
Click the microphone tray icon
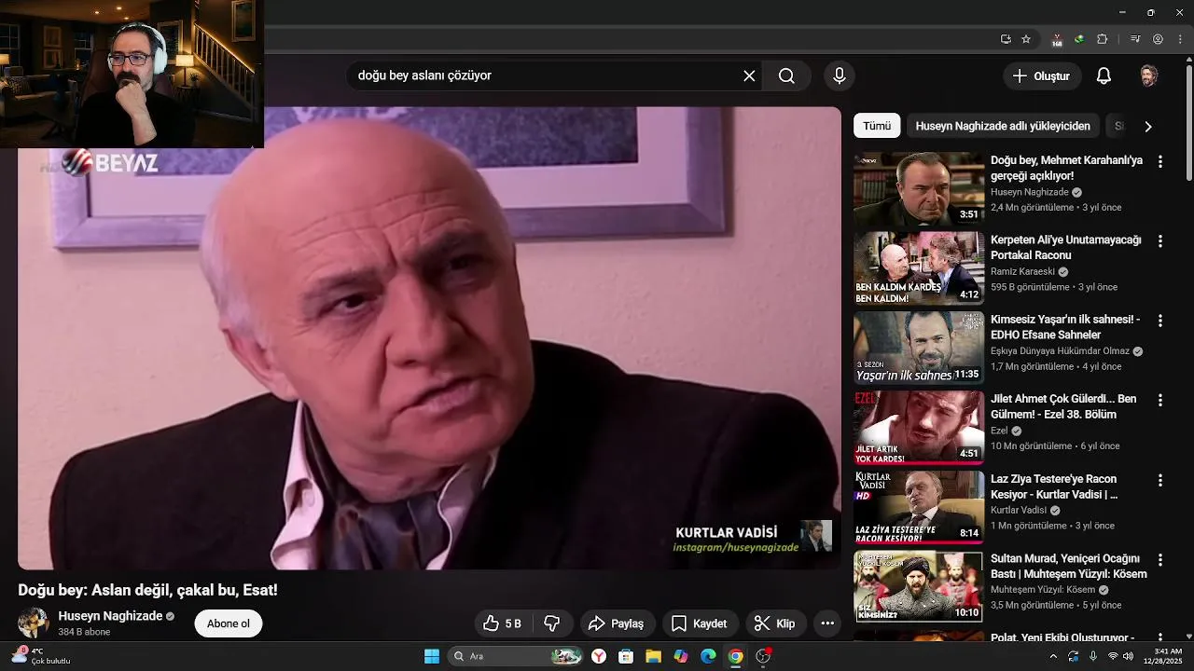click(x=1092, y=656)
